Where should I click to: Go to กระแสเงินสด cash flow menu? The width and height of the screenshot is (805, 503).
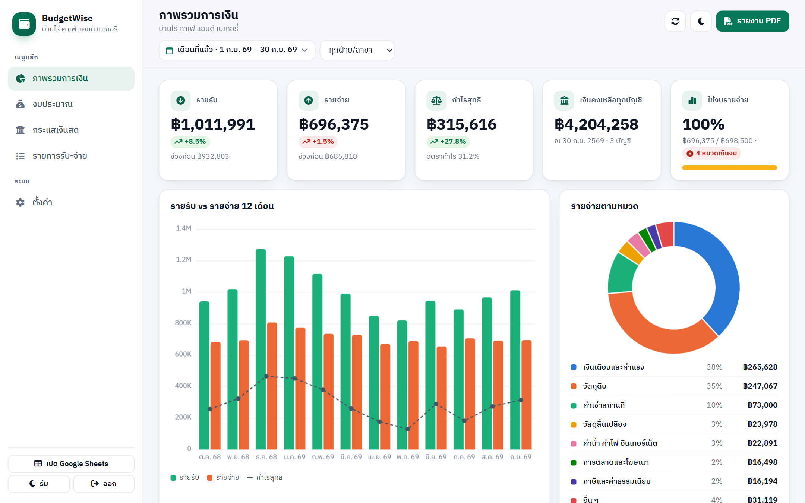coord(71,130)
